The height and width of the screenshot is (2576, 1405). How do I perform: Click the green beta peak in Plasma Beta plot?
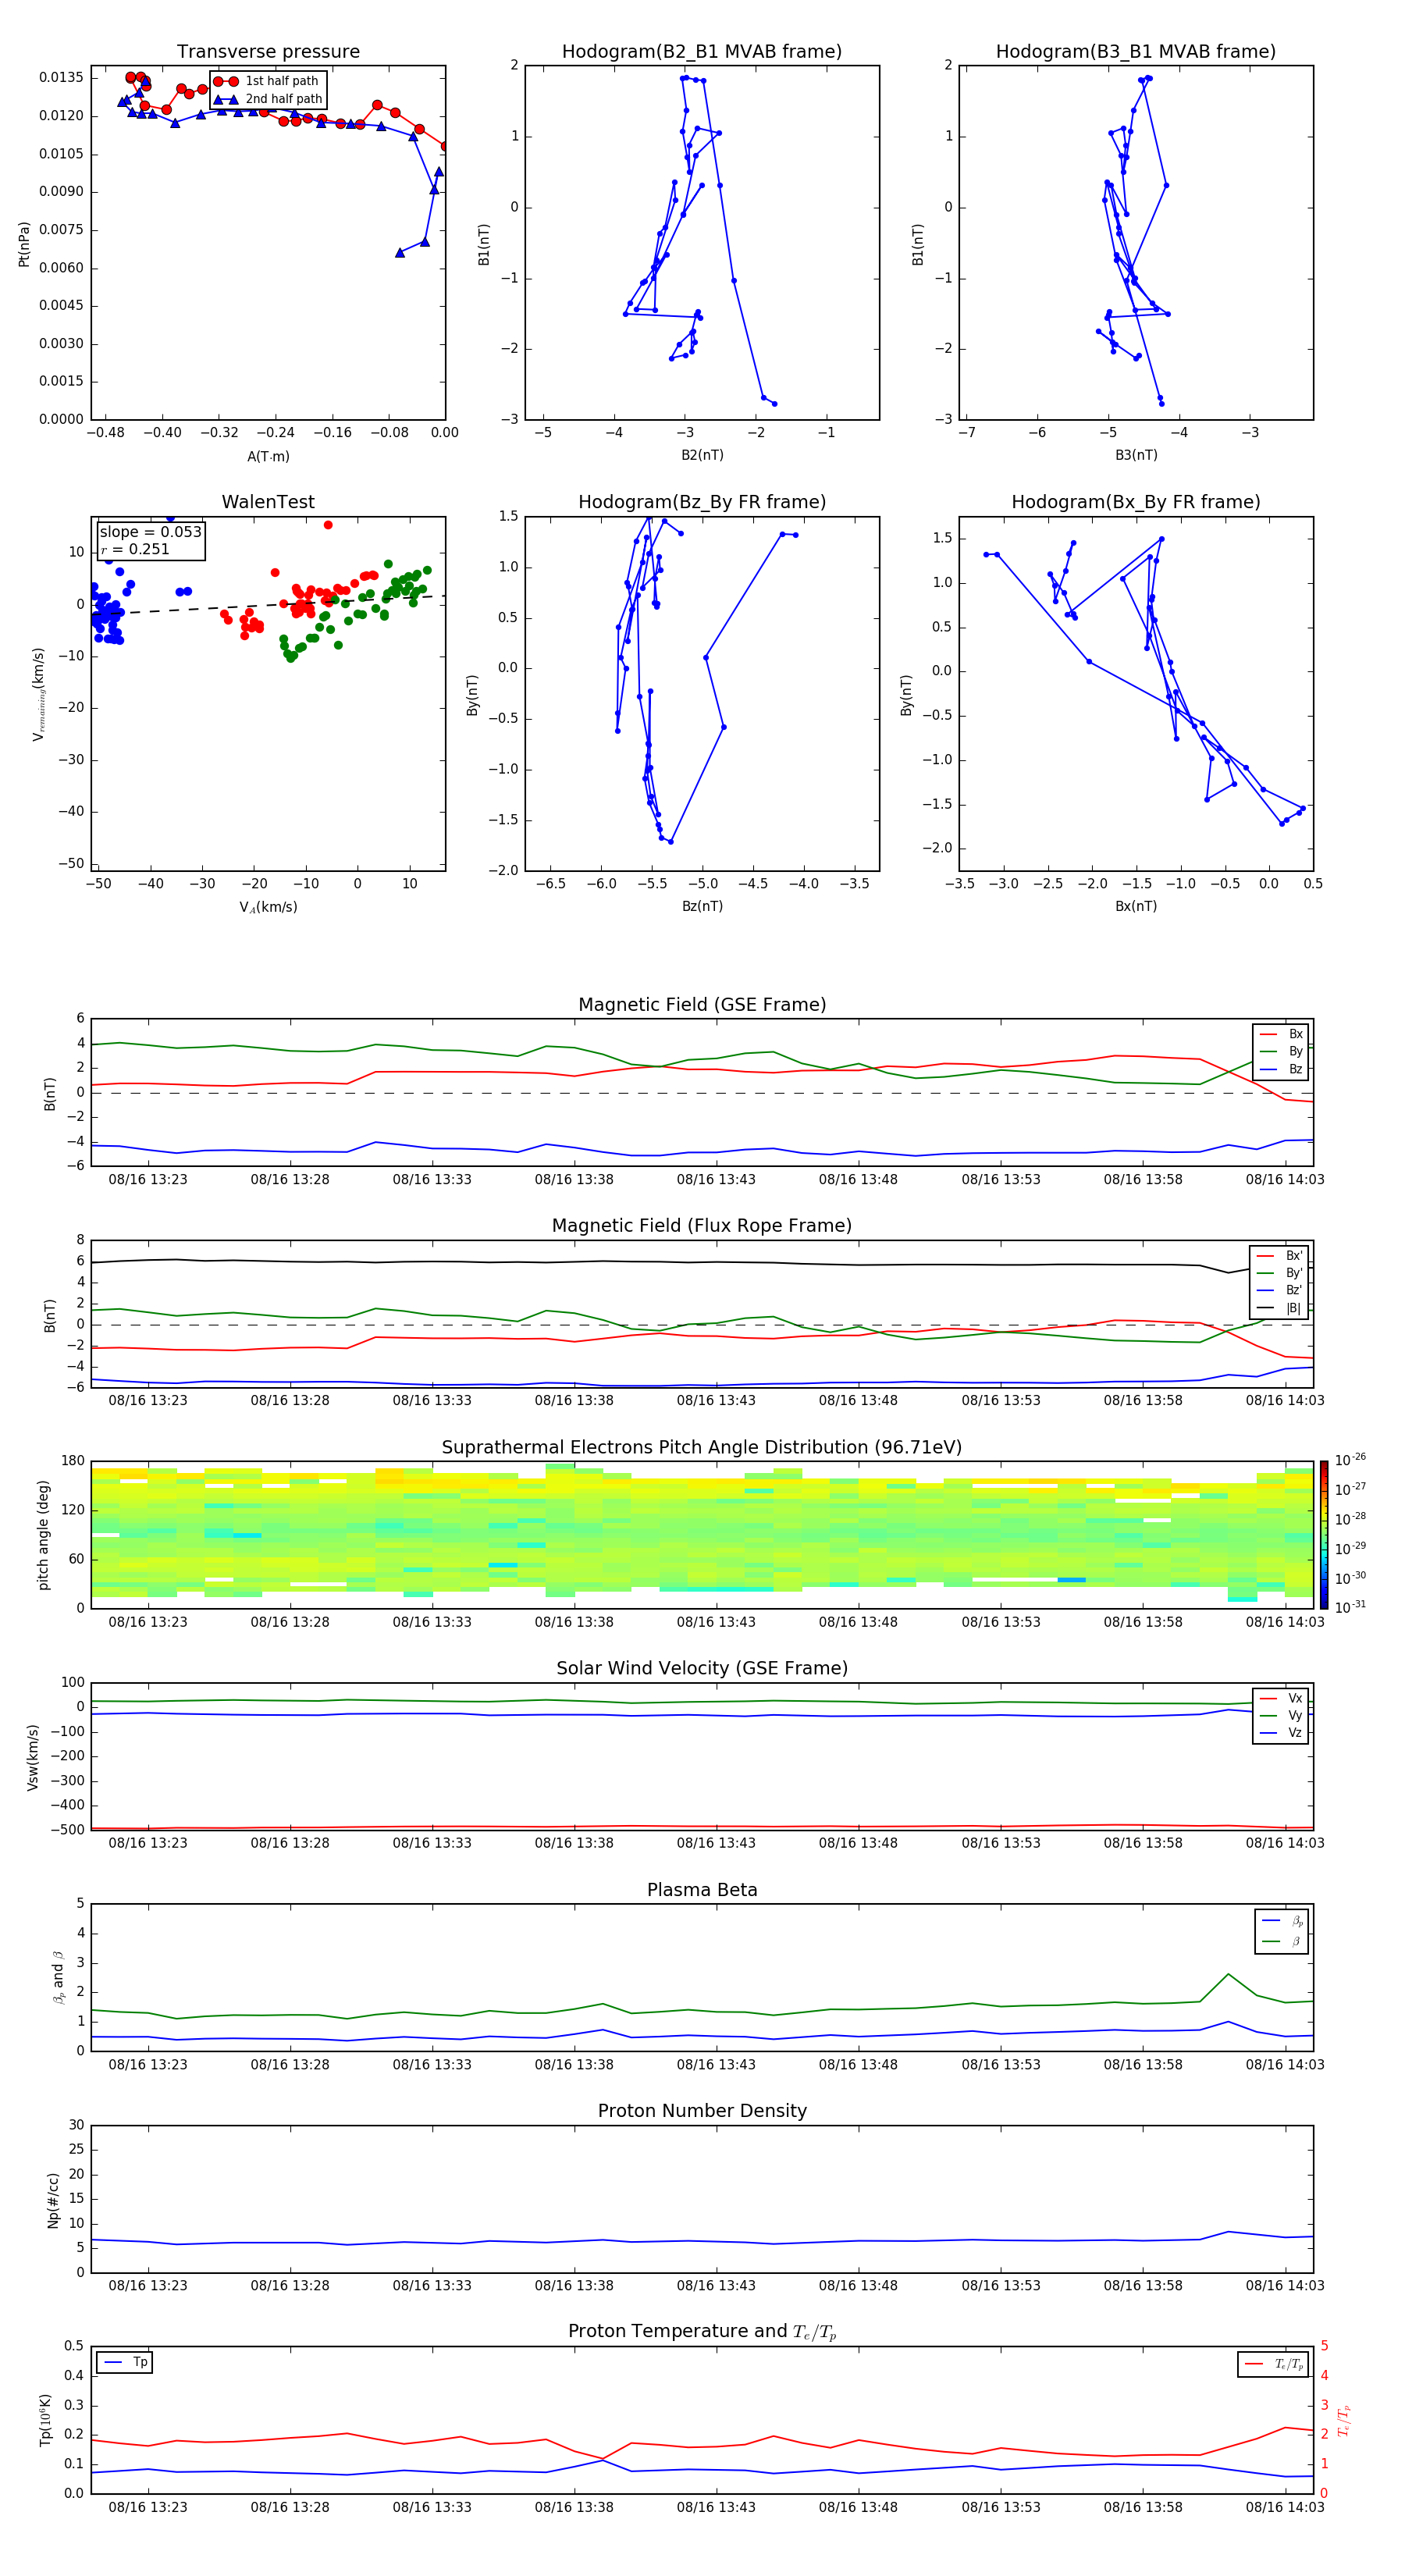click(x=1228, y=1974)
